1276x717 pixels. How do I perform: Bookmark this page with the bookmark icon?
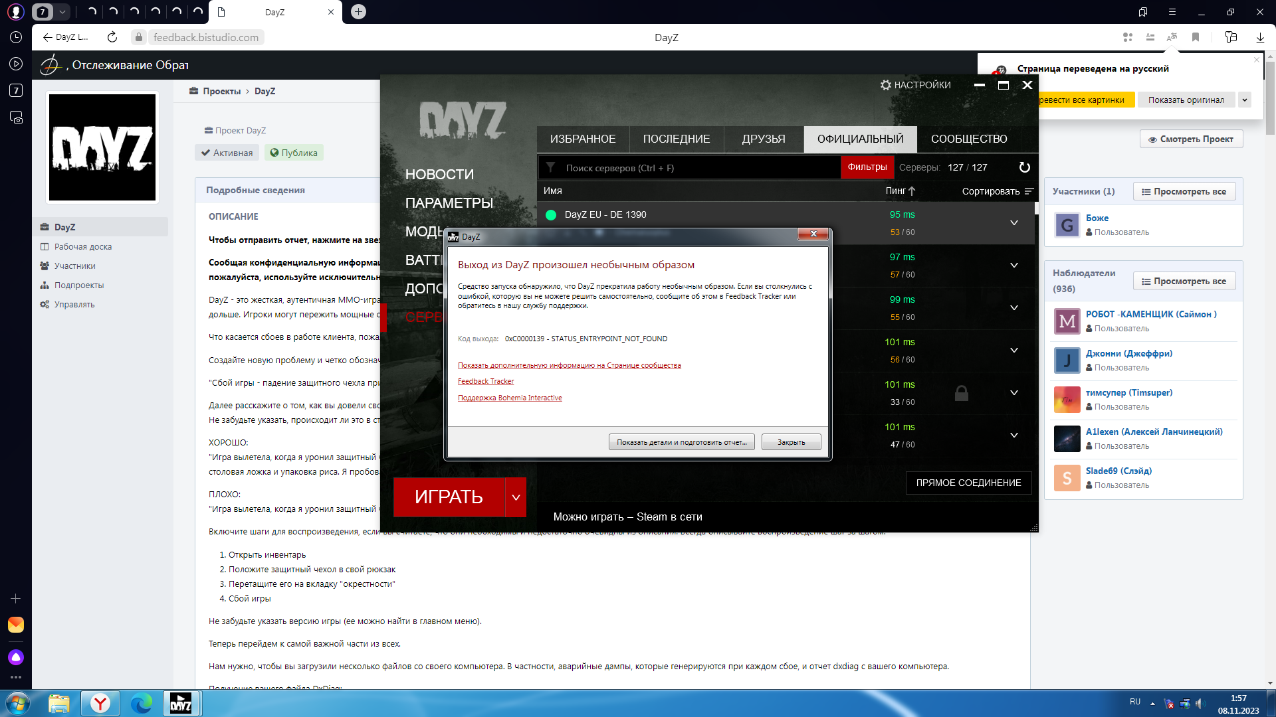1196,37
